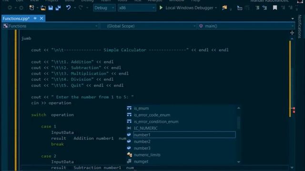305x171 pixels.
Task: Click the "break" keyword in the code
Action: pyautogui.click(x=57, y=144)
